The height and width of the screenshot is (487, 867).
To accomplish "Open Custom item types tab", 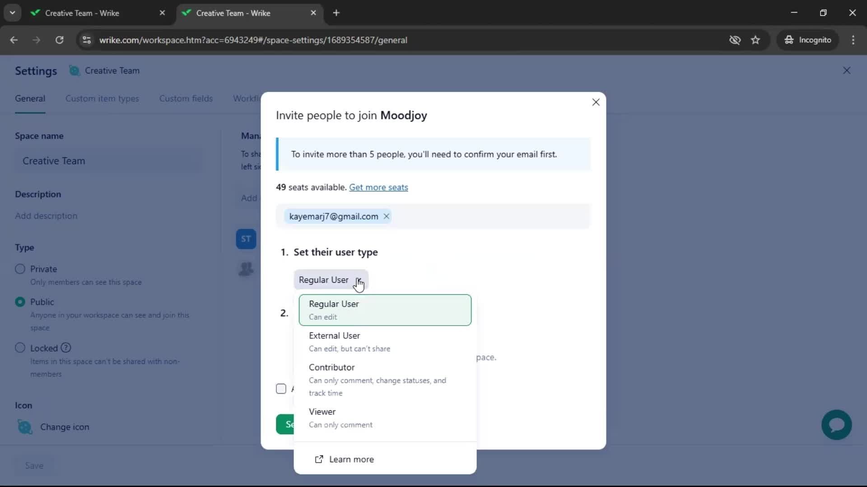I will [x=102, y=98].
